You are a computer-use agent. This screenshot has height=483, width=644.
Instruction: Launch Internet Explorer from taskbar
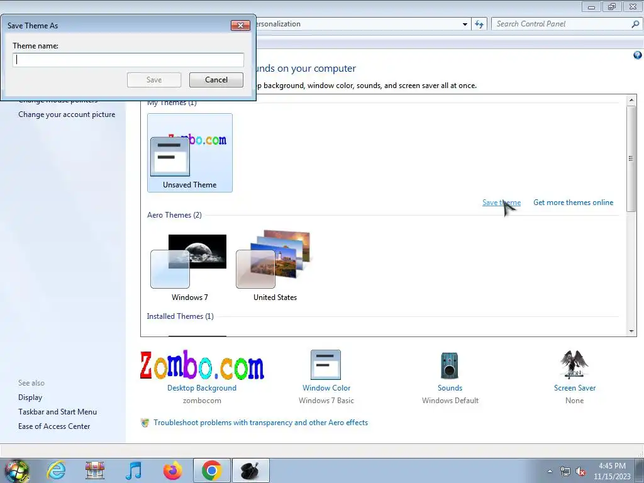pyautogui.click(x=56, y=470)
